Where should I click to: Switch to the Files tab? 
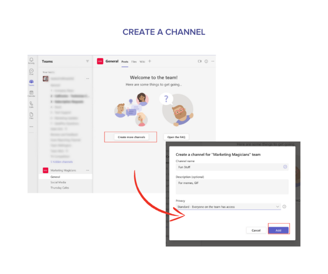[x=134, y=62]
